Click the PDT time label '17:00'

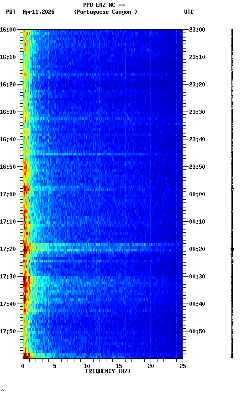[8, 194]
